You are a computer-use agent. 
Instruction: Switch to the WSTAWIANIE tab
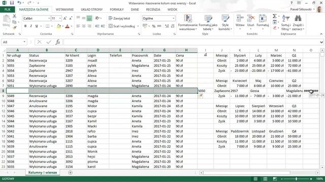click(x=64, y=10)
